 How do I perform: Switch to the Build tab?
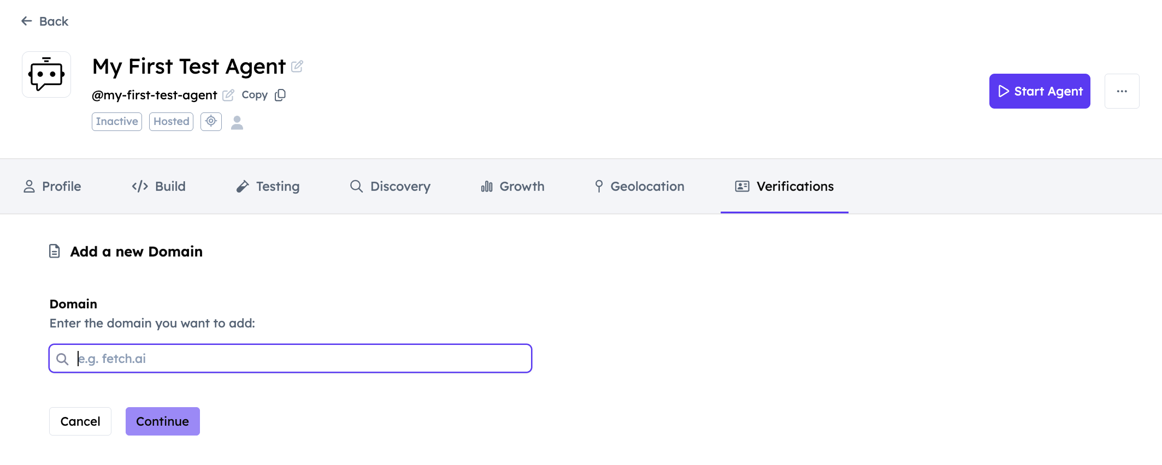click(x=159, y=187)
